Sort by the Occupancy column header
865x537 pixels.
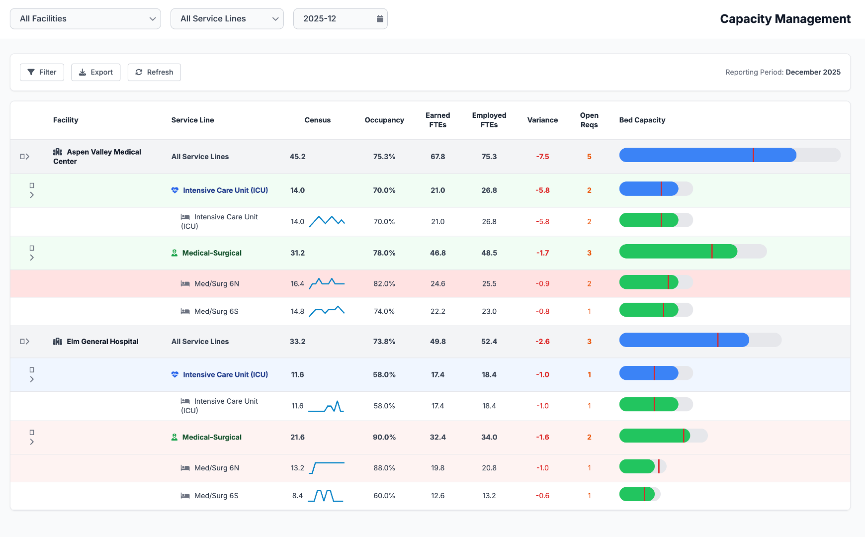[x=384, y=120]
